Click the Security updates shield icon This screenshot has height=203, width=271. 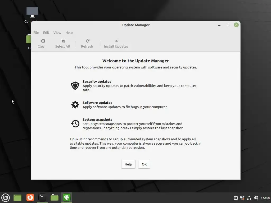click(75, 86)
